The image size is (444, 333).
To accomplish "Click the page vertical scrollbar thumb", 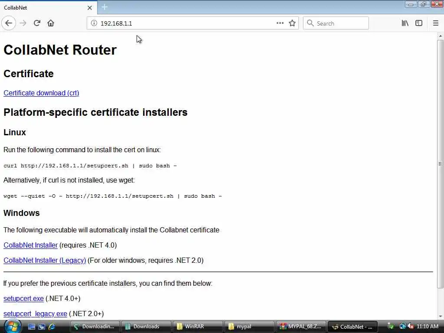I will (x=440, y=164).
